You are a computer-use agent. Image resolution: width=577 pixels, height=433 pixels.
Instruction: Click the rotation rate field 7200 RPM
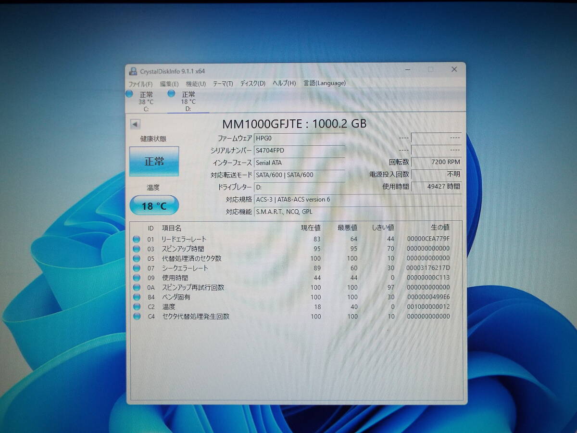coord(437,162)
